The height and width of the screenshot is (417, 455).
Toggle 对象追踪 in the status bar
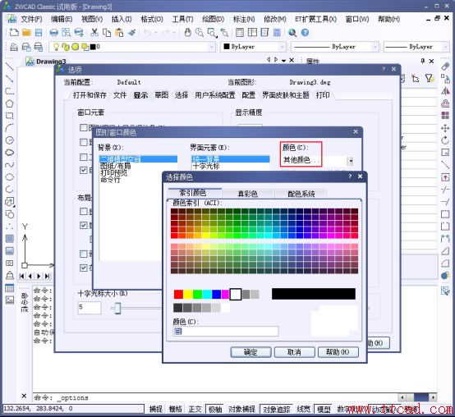276,409
